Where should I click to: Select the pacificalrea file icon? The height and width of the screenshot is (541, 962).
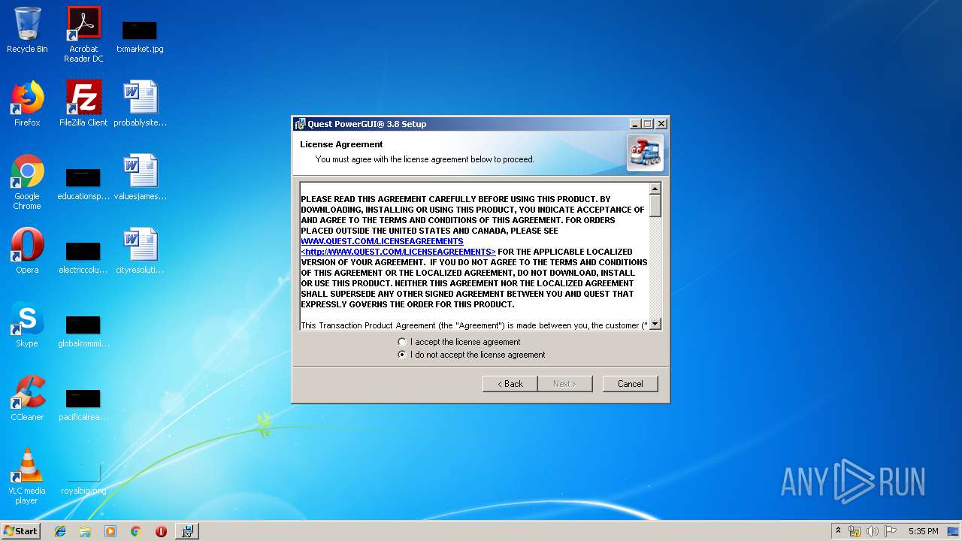83,405
